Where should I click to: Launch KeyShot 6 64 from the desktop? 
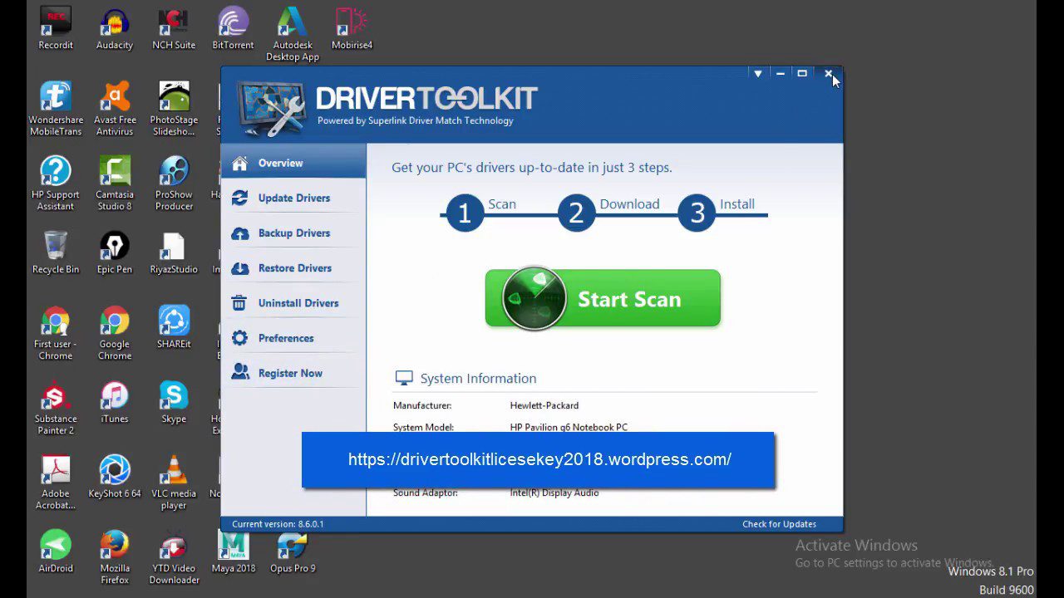click(x=115, y=477)
